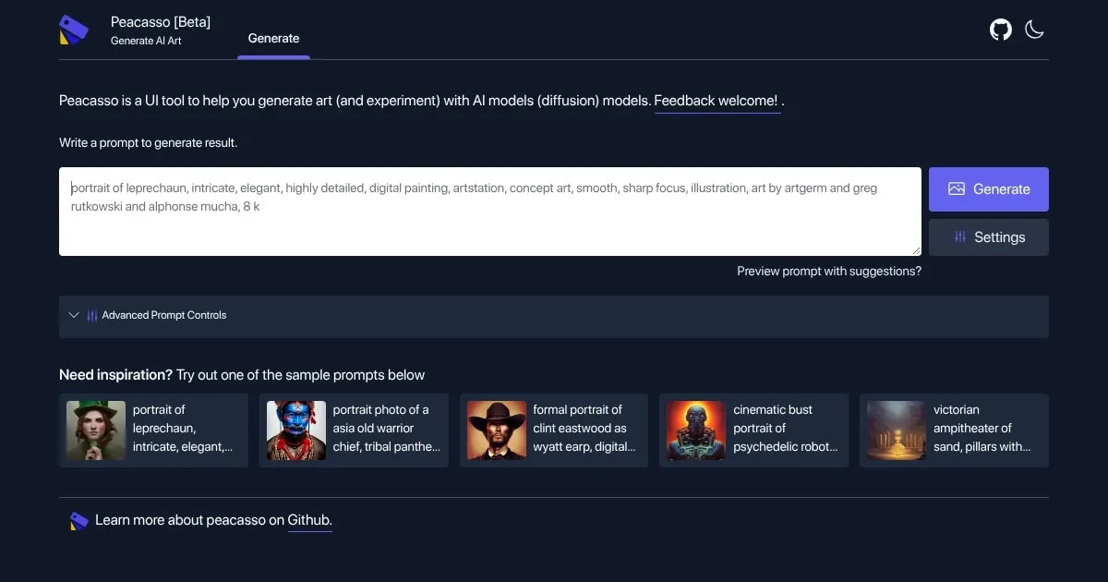Screen dimensions: 1108x582
Task: Open the GitHub icon in the header
Action: (x=1001, y=30)
